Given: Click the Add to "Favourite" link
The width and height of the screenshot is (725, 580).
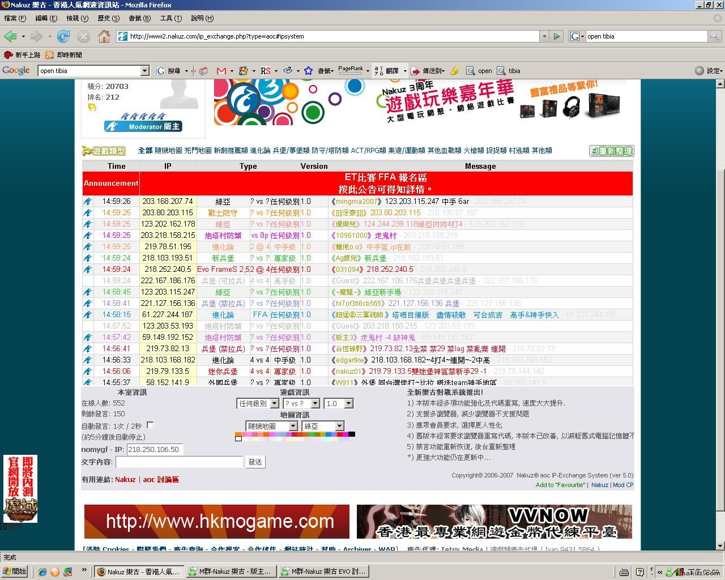Looking at the screenshot, I should [560, 485].
